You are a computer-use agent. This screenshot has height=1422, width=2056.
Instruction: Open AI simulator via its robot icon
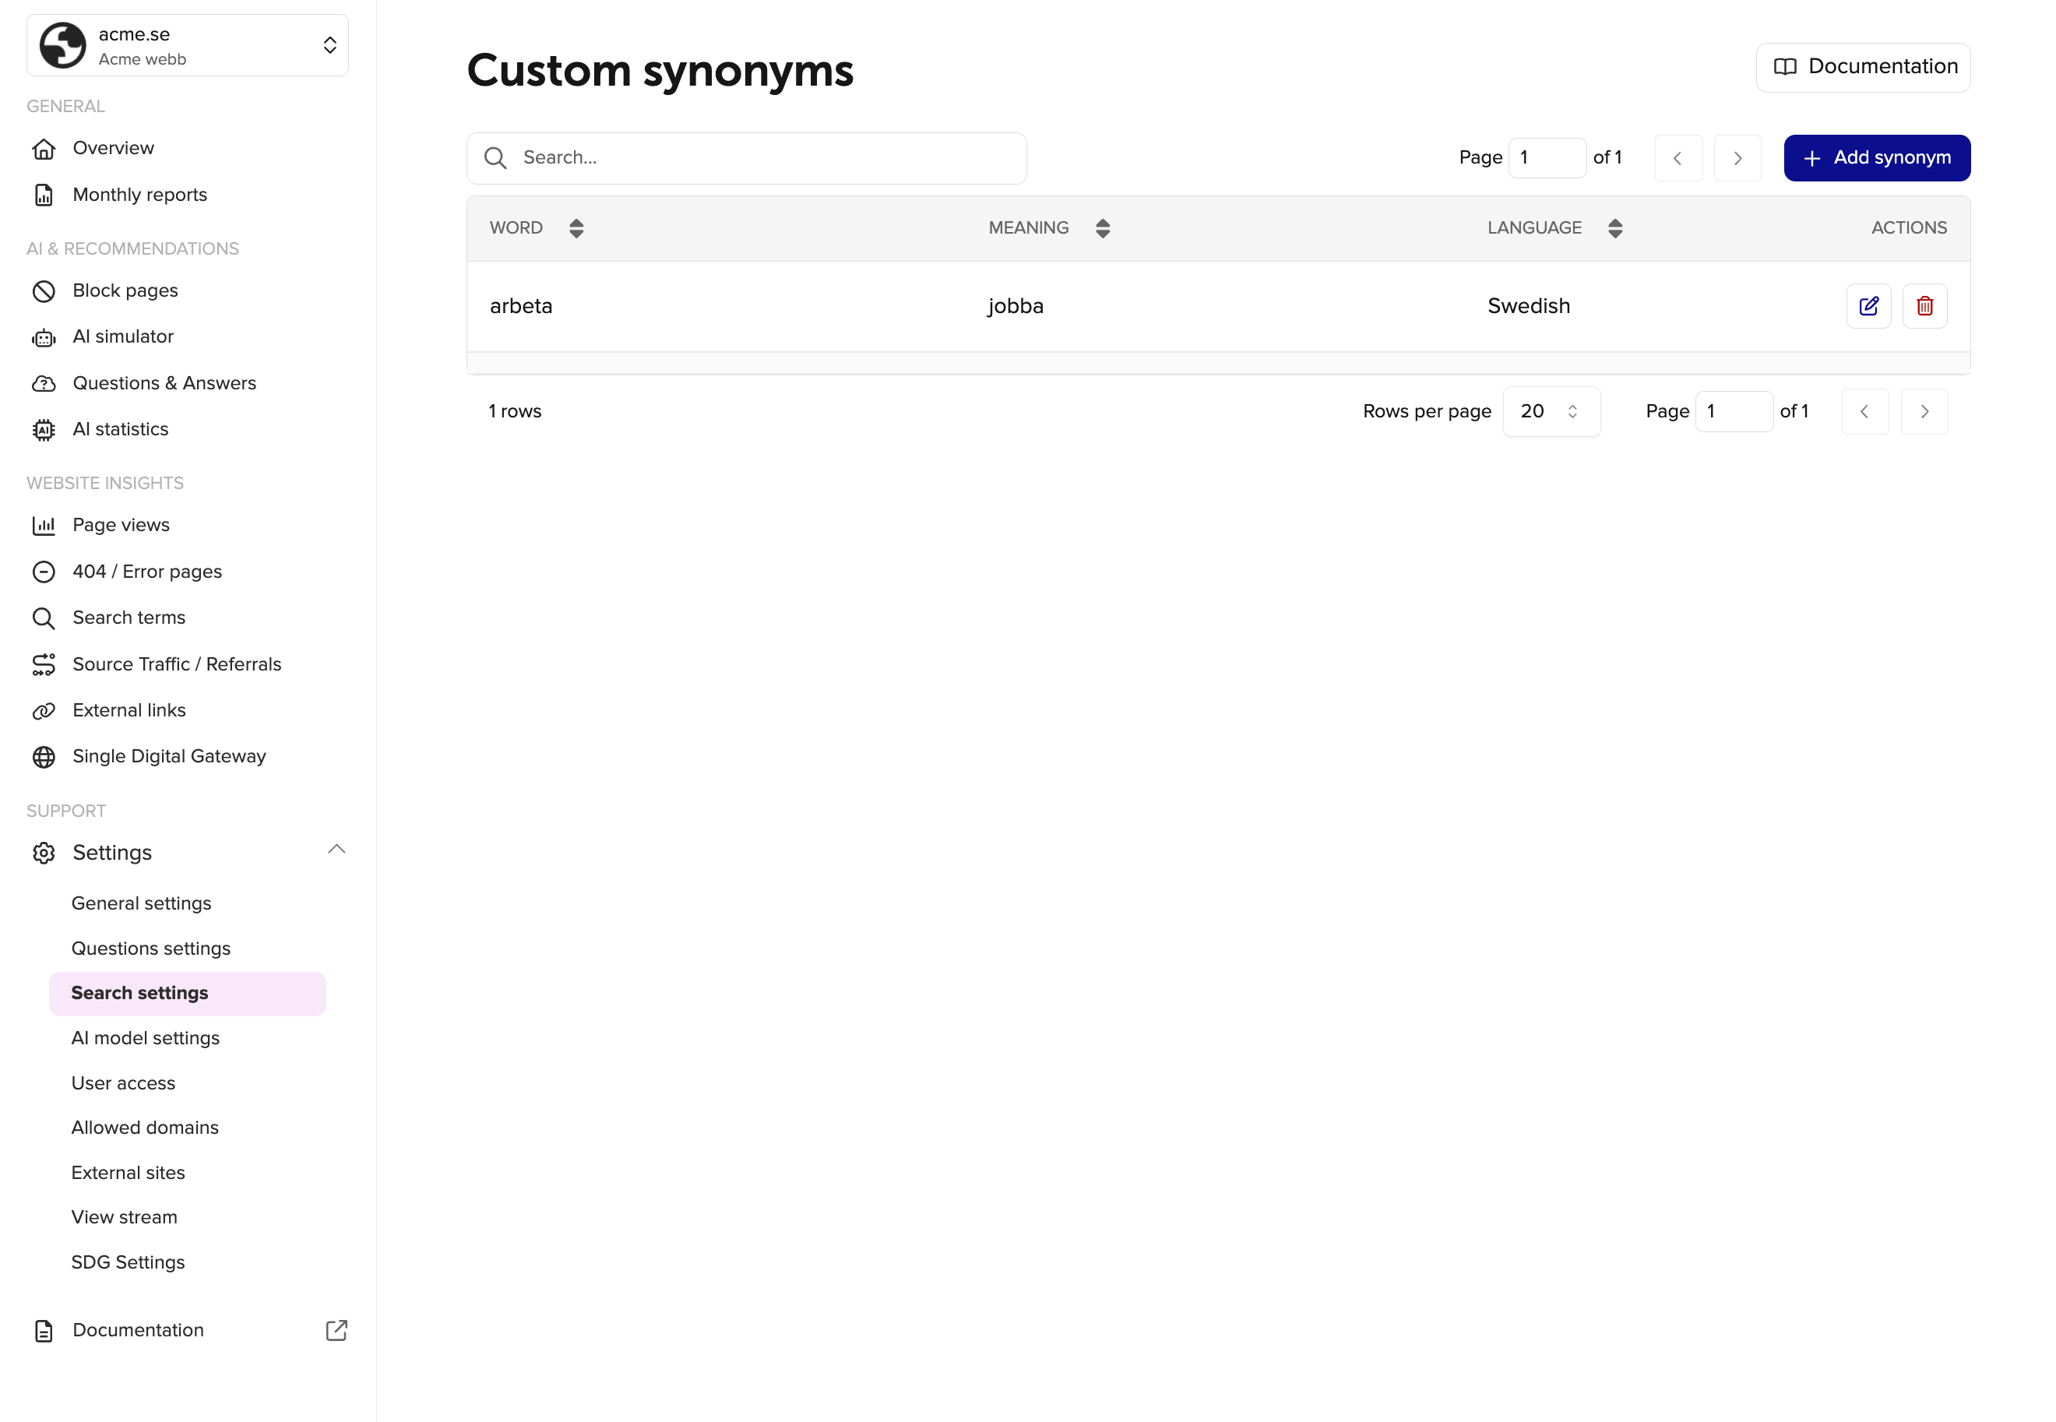pyautogui.click(x=44, y=338)
